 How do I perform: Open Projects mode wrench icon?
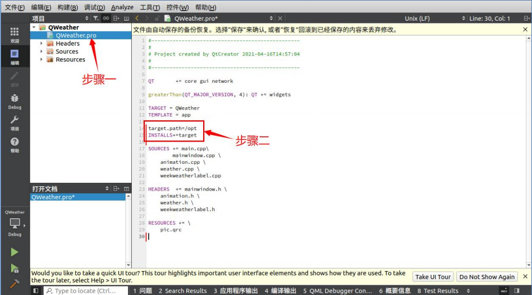[15, 123]
